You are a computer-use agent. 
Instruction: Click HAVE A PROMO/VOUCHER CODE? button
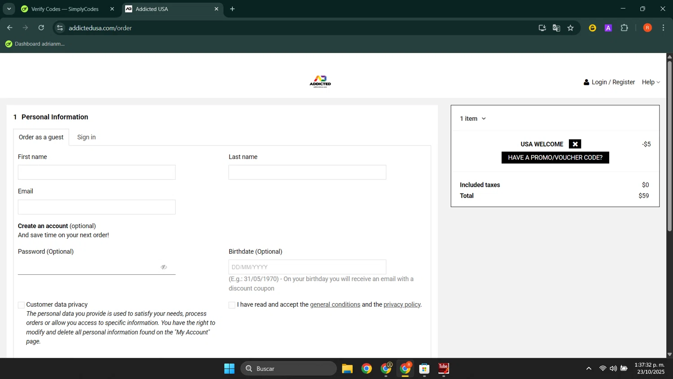point(555,158)
